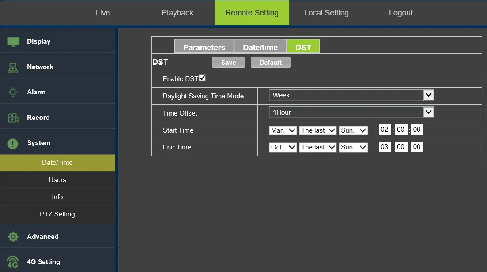487x272 pixels.
Task: Click the Alarm light icon
Action: pyautogui.click(x=13, y=93)
